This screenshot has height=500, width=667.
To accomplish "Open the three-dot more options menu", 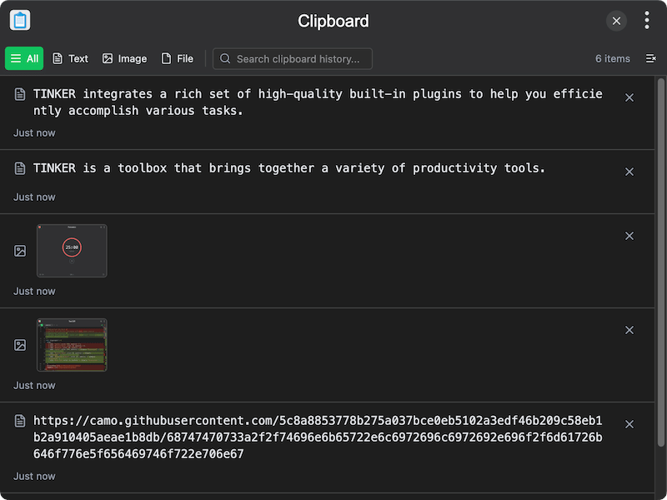I will point(647,21).
